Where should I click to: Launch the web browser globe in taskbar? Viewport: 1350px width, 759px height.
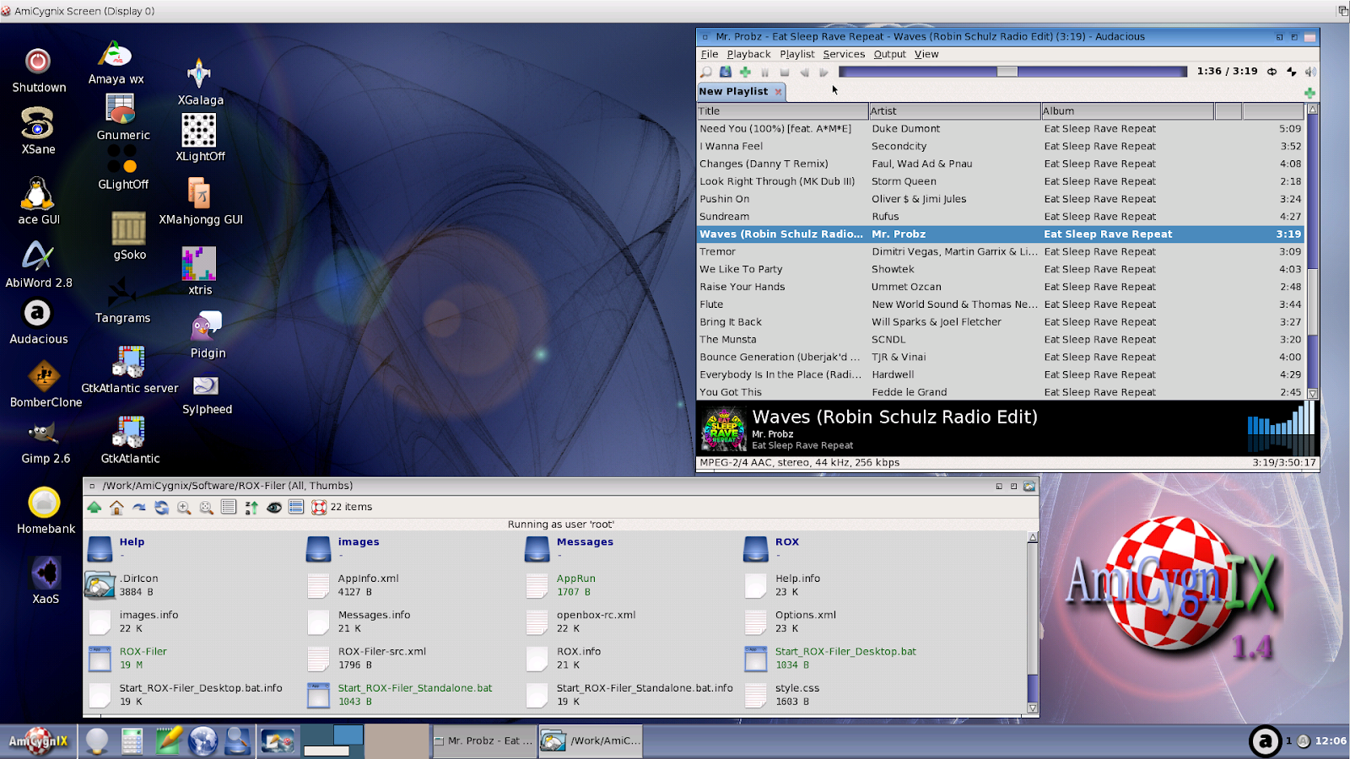(203, 740)
